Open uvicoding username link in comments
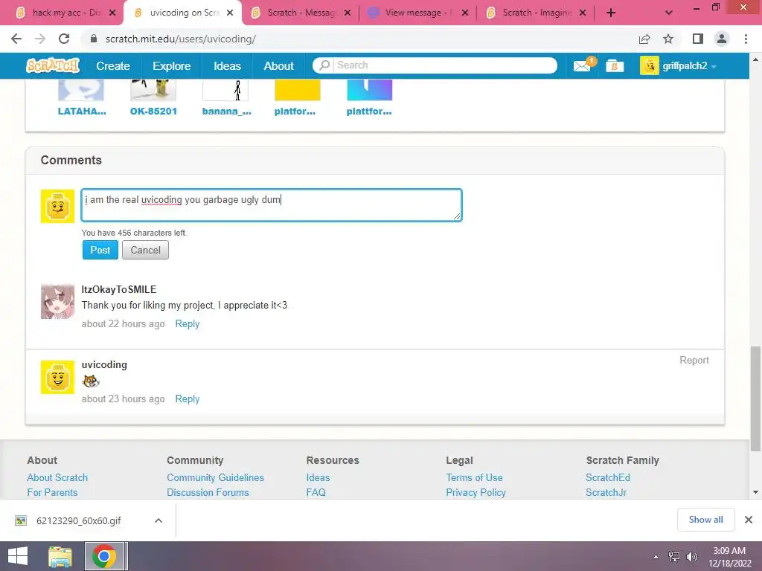 (x=104, y=364)
